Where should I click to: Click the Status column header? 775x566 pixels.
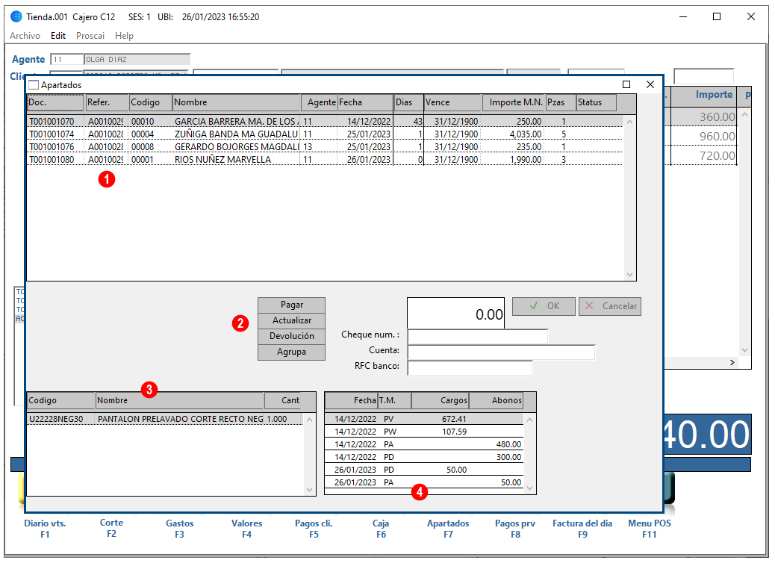(x=597, y=102)
